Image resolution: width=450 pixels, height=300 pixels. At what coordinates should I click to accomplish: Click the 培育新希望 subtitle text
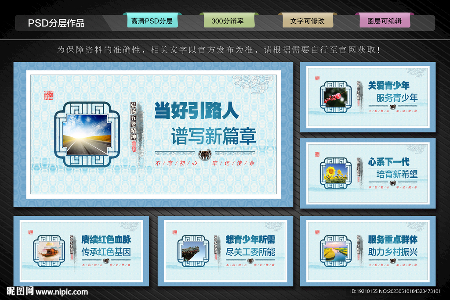397,174
